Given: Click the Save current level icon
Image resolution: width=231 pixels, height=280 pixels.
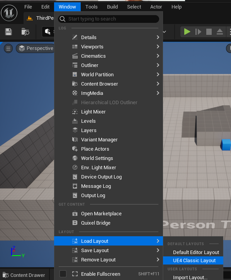Looking at the screenshot, I should click(8, 32).
